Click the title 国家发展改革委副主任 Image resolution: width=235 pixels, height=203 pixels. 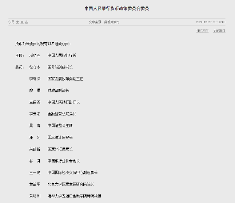pyautogui.click(x=65, y=79)
